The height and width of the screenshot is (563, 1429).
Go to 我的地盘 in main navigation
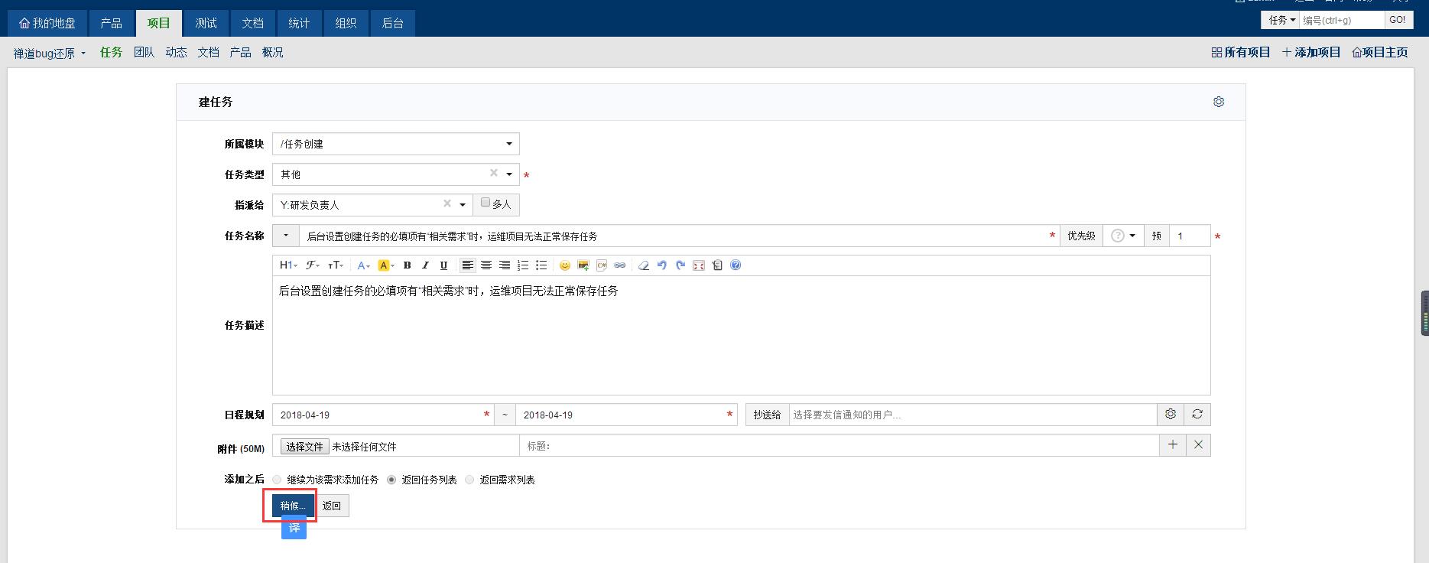coord(47,23)
